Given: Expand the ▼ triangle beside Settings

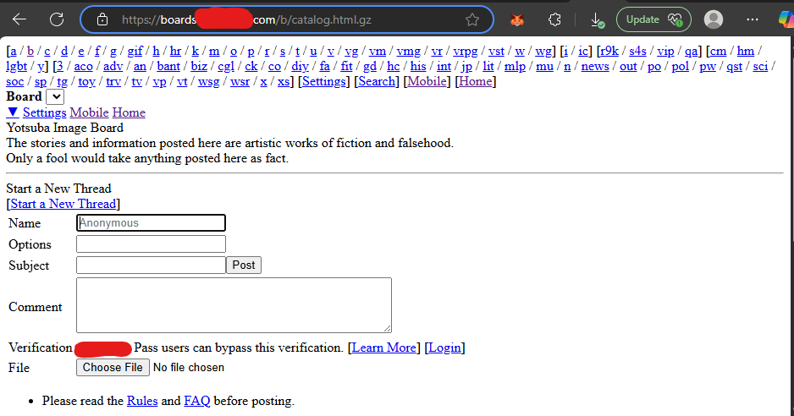Looking at the screenshot, I should (x=13, y=112).
